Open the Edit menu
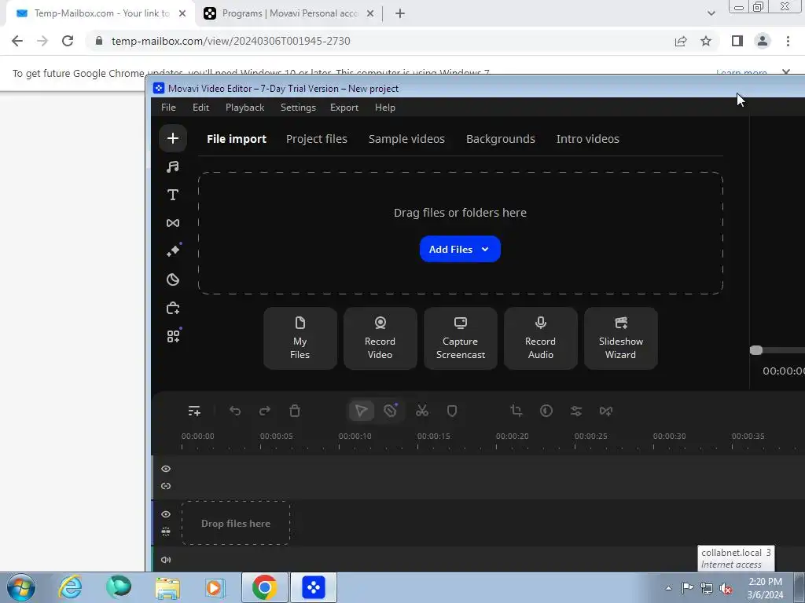The height and width of the screenshot is (603, 805). tap(200, 108)
